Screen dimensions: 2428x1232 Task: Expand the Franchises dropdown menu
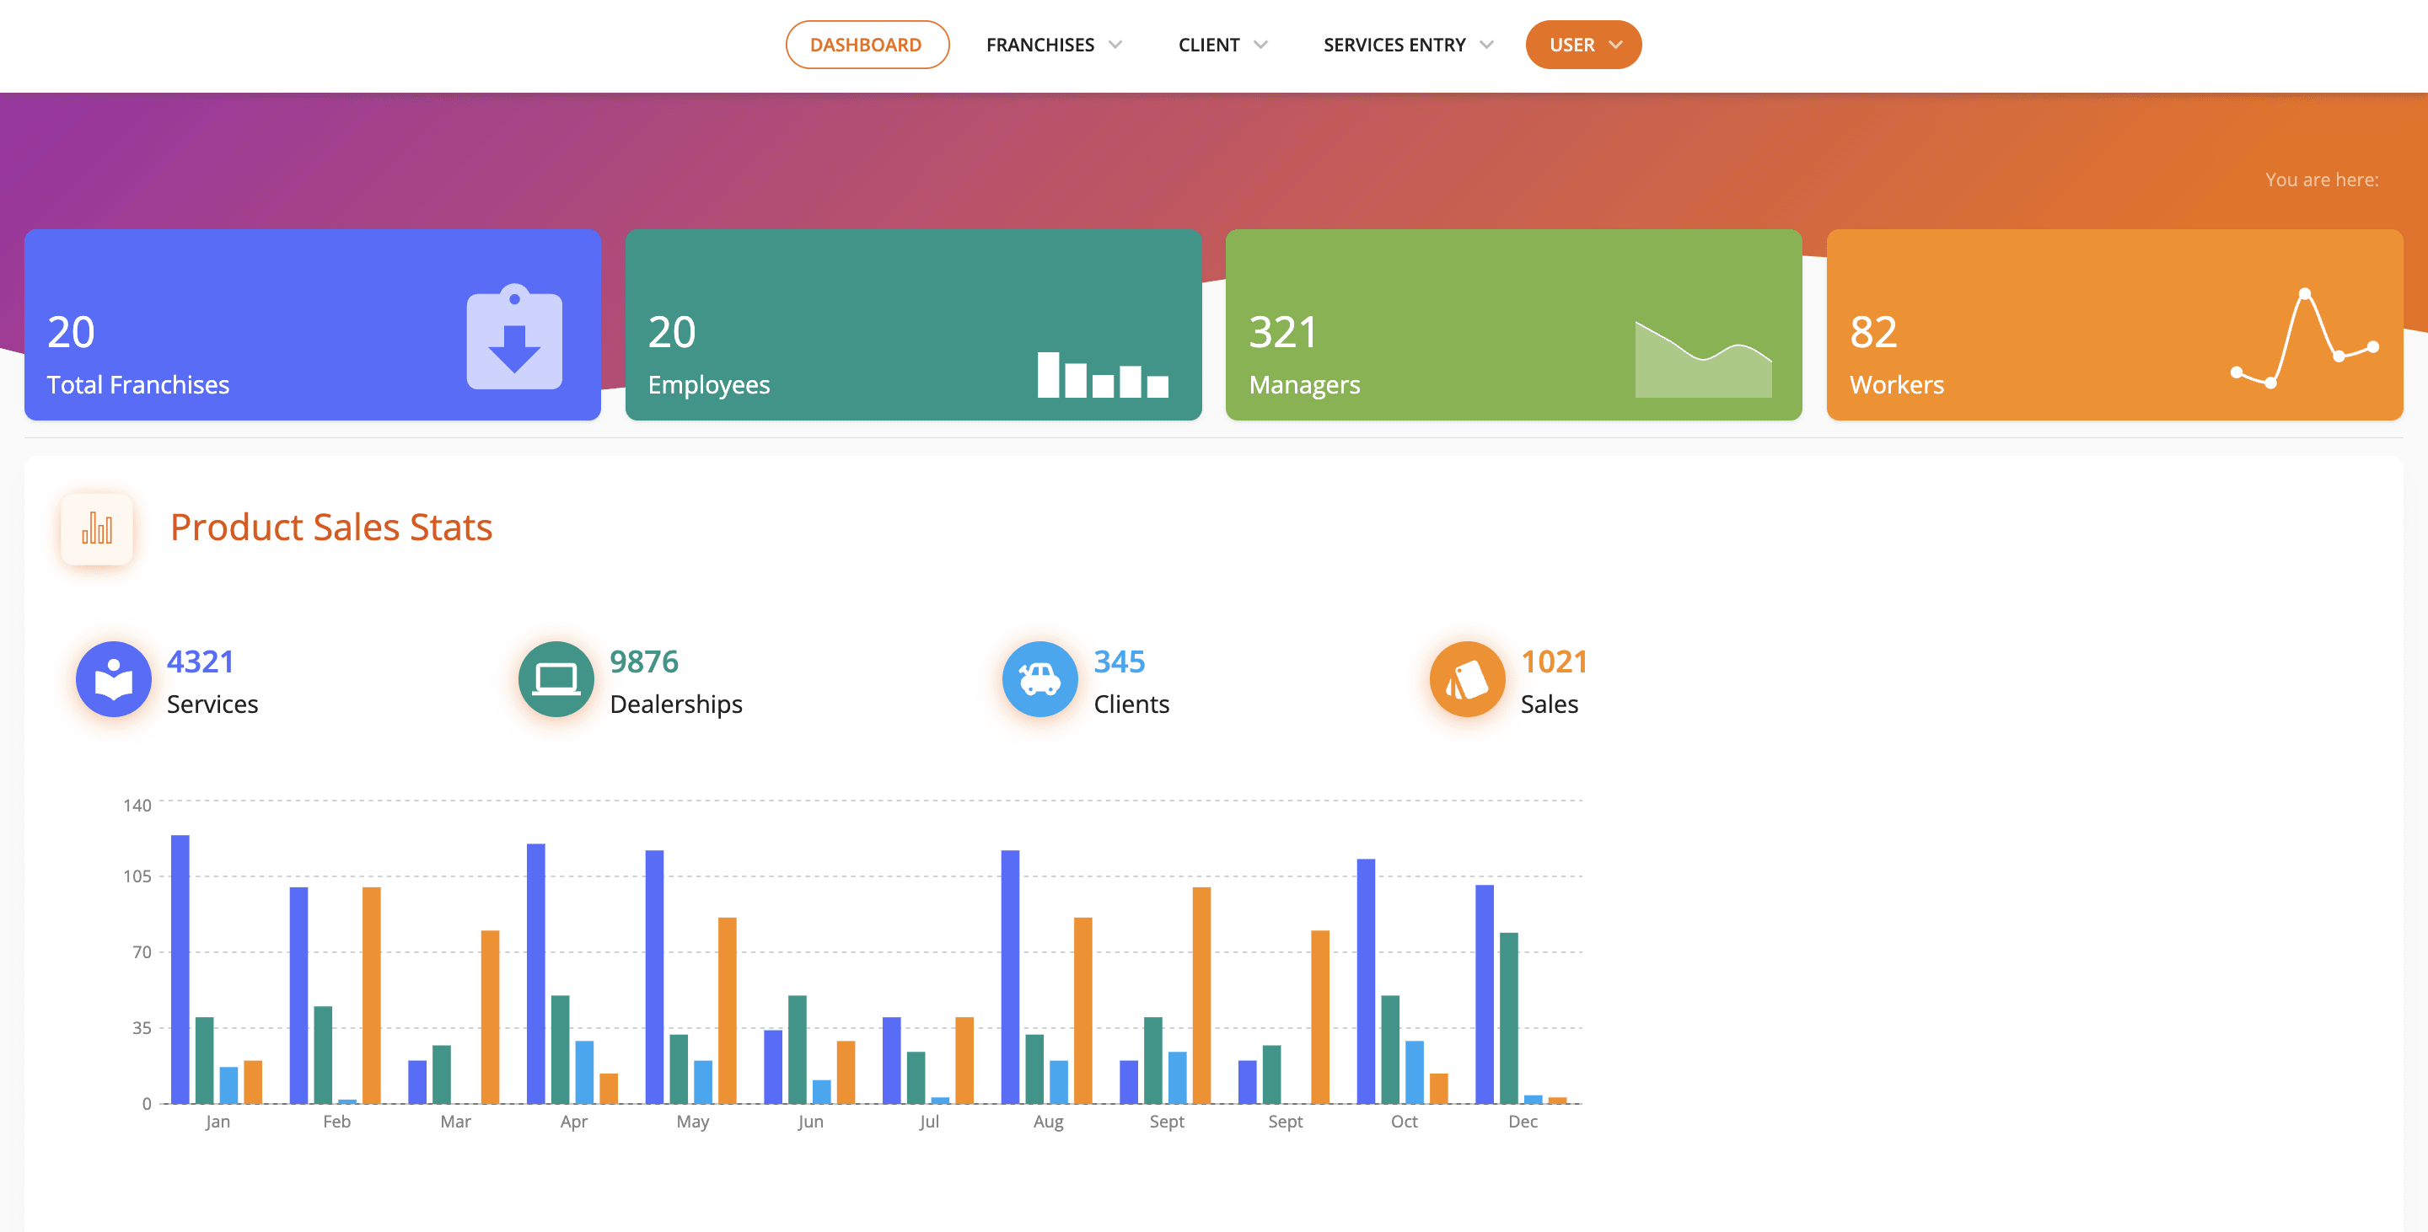pyautogui.click(x=1055, y=44)
